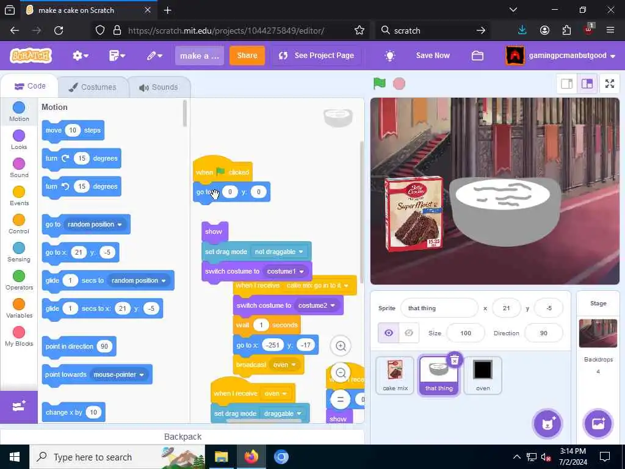Open the mouse-pointer dropdown in point towards

119,375
